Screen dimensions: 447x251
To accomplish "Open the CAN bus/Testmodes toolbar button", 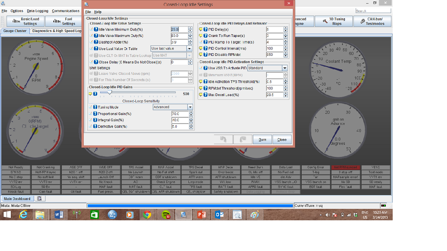I will tap(372, 21).
